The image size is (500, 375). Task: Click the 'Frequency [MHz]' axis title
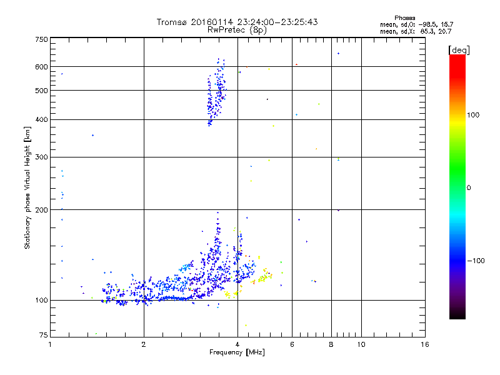tap(237, 352)
